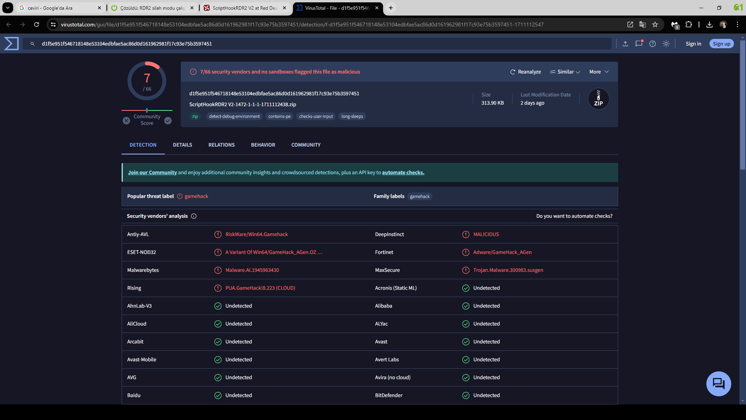Click the Reanalyze button

point(525,72)
